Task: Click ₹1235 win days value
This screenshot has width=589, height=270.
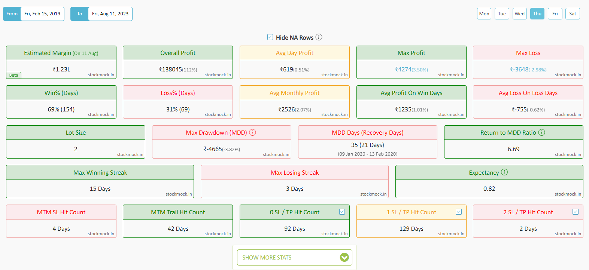Action: 412,109
